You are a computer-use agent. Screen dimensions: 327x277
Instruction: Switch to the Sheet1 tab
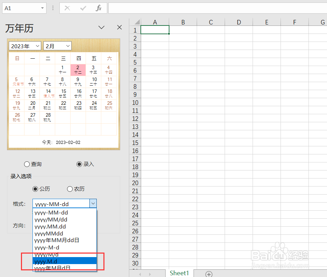(x=179, y=273)
